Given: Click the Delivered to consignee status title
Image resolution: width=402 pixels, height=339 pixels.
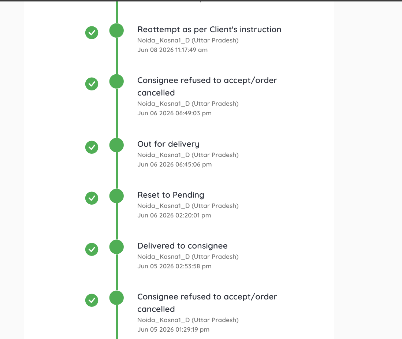Looking at the screenshot, I should pyautogui.click(x=183, y=246).
